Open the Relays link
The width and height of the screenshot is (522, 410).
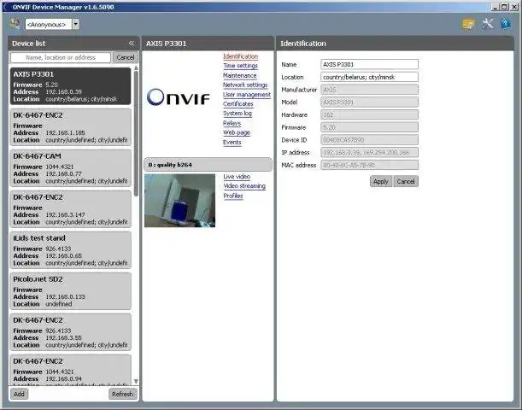(x=232, y=123)
